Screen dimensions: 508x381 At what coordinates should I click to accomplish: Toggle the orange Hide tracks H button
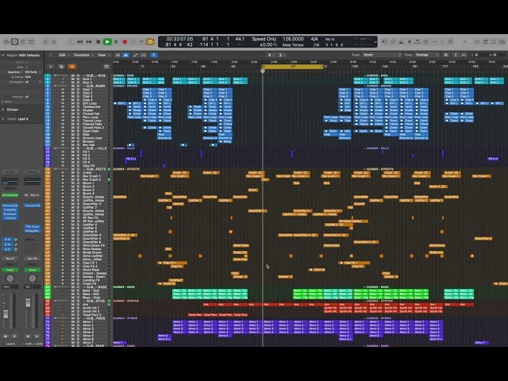[72, 67]
